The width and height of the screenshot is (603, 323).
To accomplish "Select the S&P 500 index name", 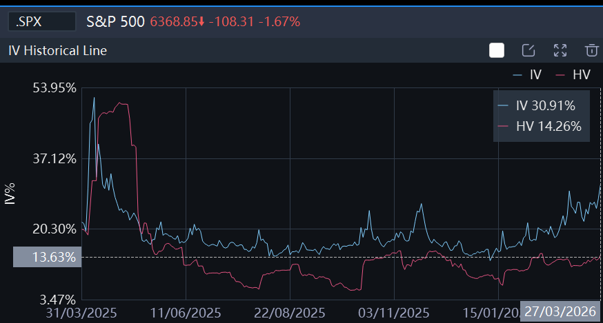I will pyautogui.click(x=115, y=21).
